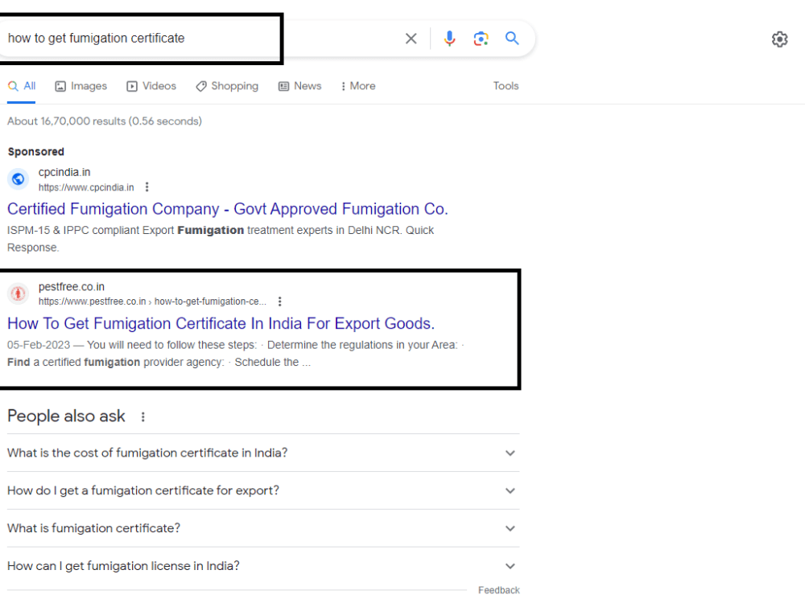Image resolution: width=805 pixels, height=603 pixels.
Task: Click the Feedback link below questions
Action: [498, 590]
